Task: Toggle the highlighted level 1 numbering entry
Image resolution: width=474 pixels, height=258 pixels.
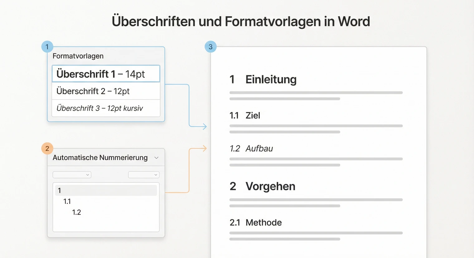Action: [105, 190]
